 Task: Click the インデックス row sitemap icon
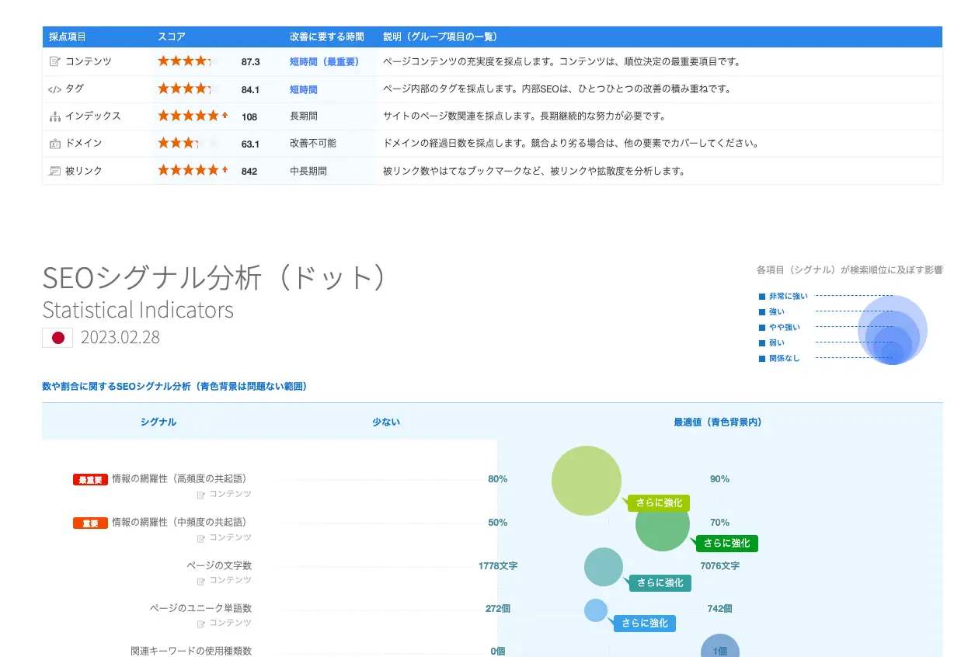[54, 116]
